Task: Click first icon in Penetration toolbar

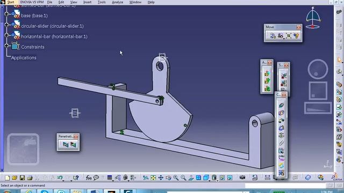Action: (66, 144)
